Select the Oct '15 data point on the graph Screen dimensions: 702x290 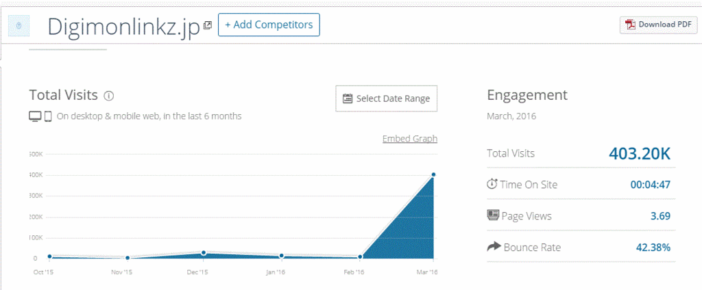point(49,256)
